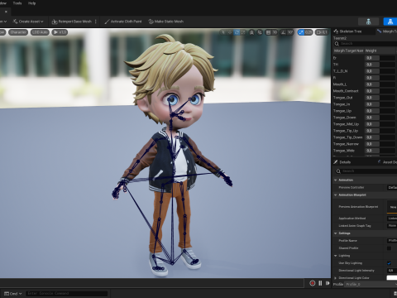Image resolution: width=397 pixels, height=298 pixels.
Task: Click the Preview Animation Blueprint thumbnail
Action: pos(392,207)
